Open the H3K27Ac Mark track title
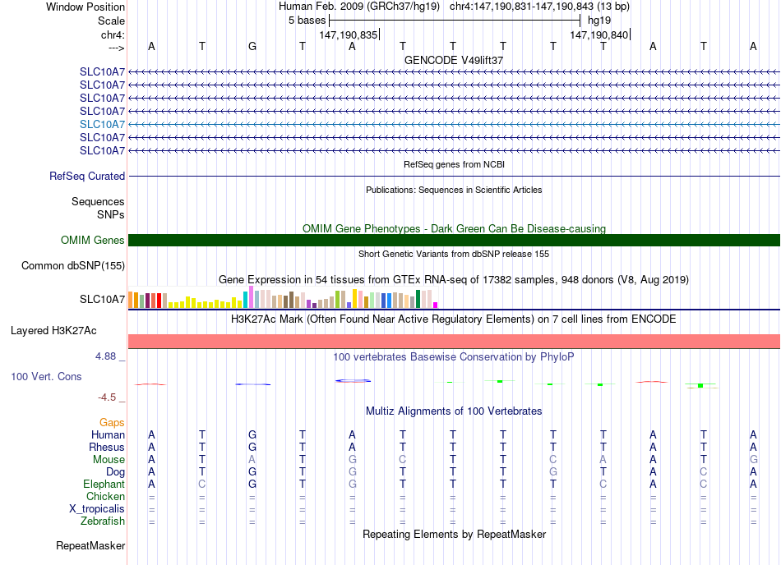Screen dimensions: 781x565 [x=454, y=319]
